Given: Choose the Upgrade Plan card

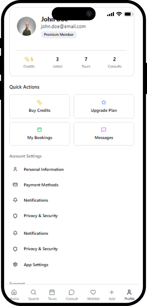Looking at the screenshot, I should tap(104, 106).
